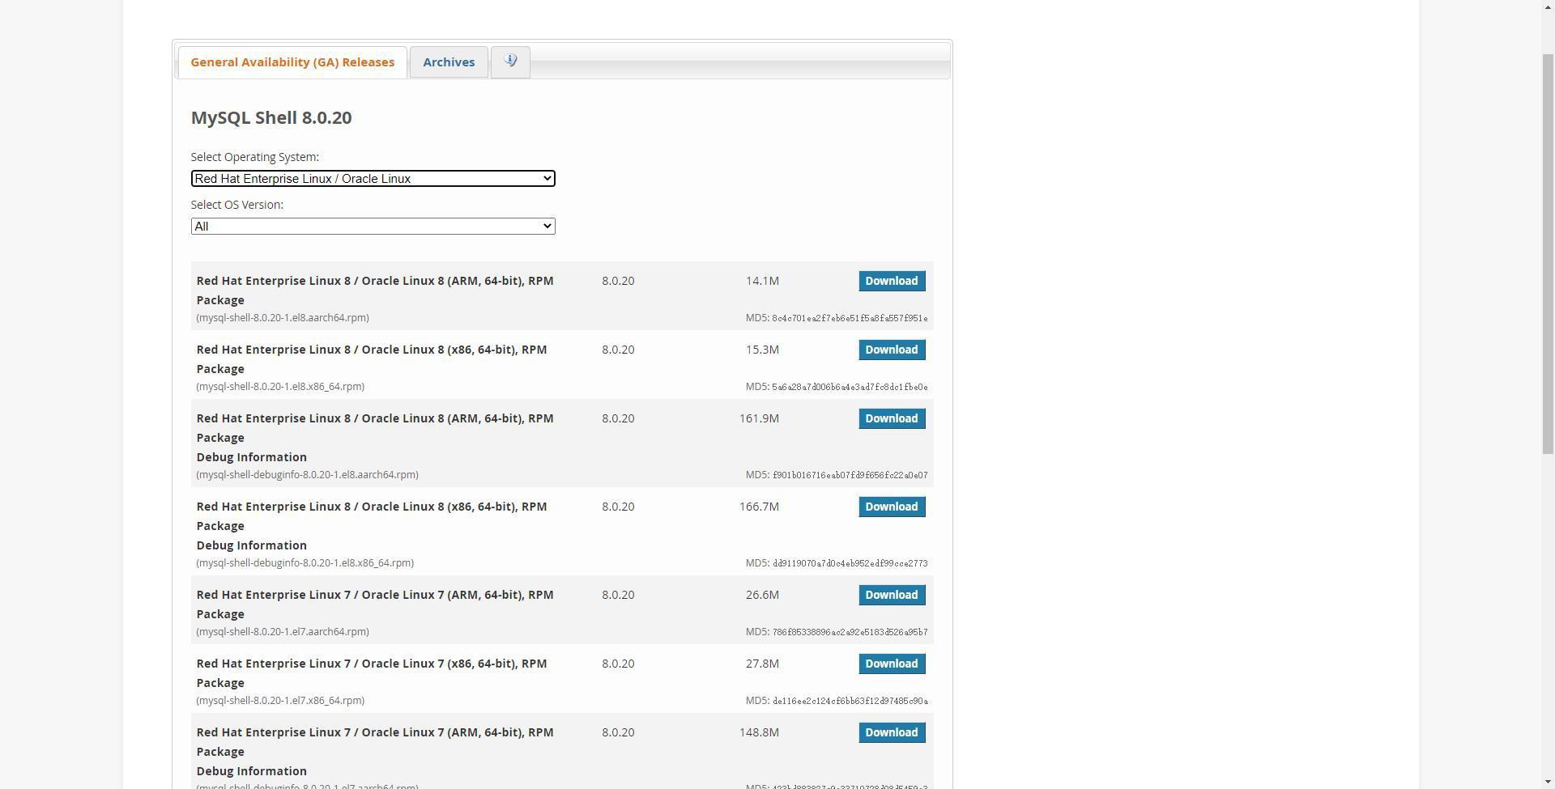
Task: Click the 14.1M file size value
Action: 762,281
